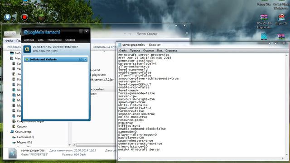The image size is (290, 163).
Task: Click the difficulty=1 line in Notepad
Action: [x=129, y=126]
